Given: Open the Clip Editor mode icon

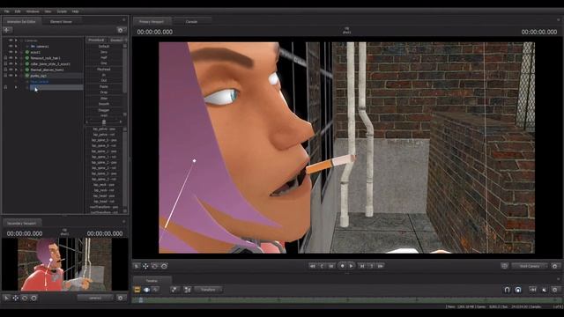Looking at the screenshot, I should tap(137, 290).
